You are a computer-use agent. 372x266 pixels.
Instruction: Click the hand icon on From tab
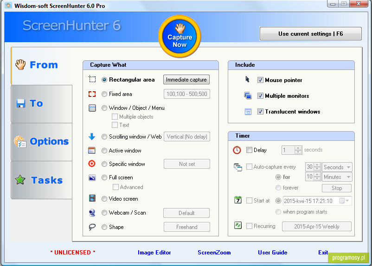(20, 64)
